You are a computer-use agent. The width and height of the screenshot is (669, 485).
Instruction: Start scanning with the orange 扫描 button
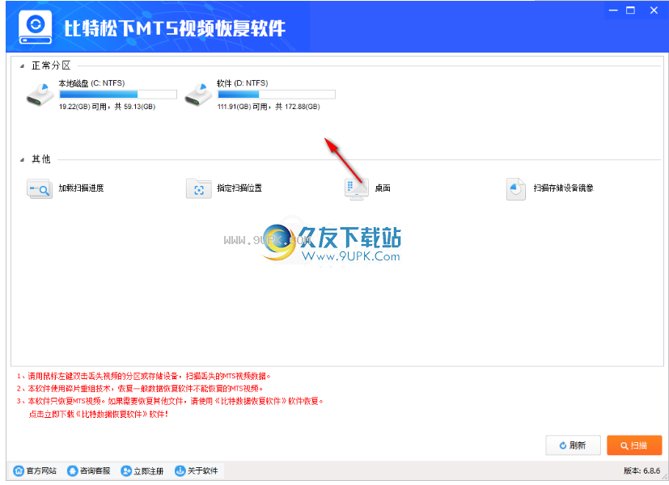(634, 445)
